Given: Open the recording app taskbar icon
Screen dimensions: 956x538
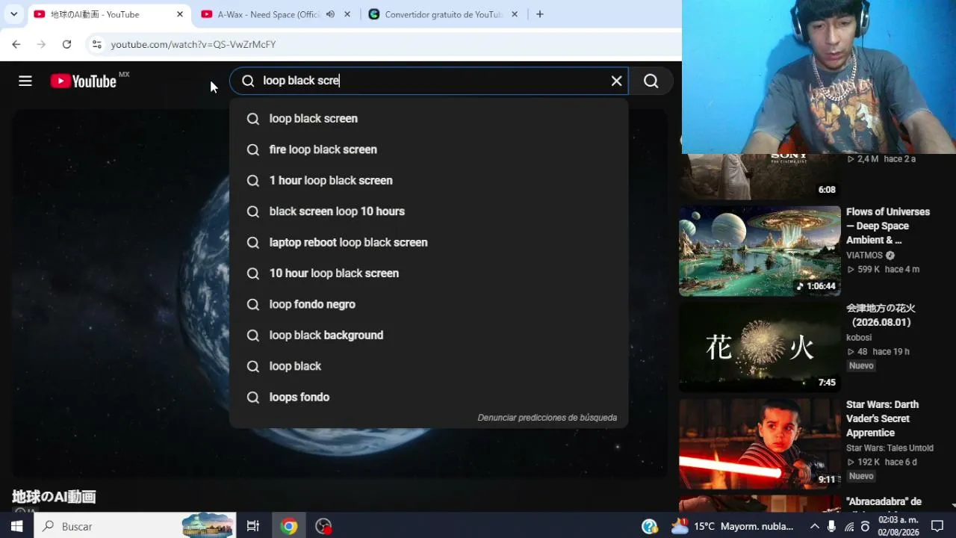Looking at the screenshot, I should (323, 526).
